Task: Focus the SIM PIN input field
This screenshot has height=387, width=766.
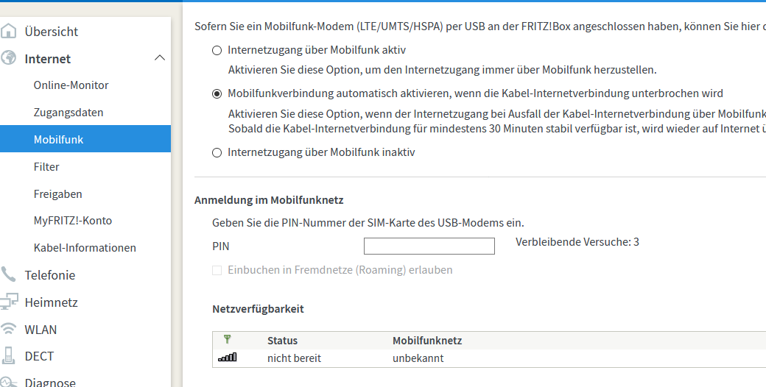Action: tap(429, 246)
